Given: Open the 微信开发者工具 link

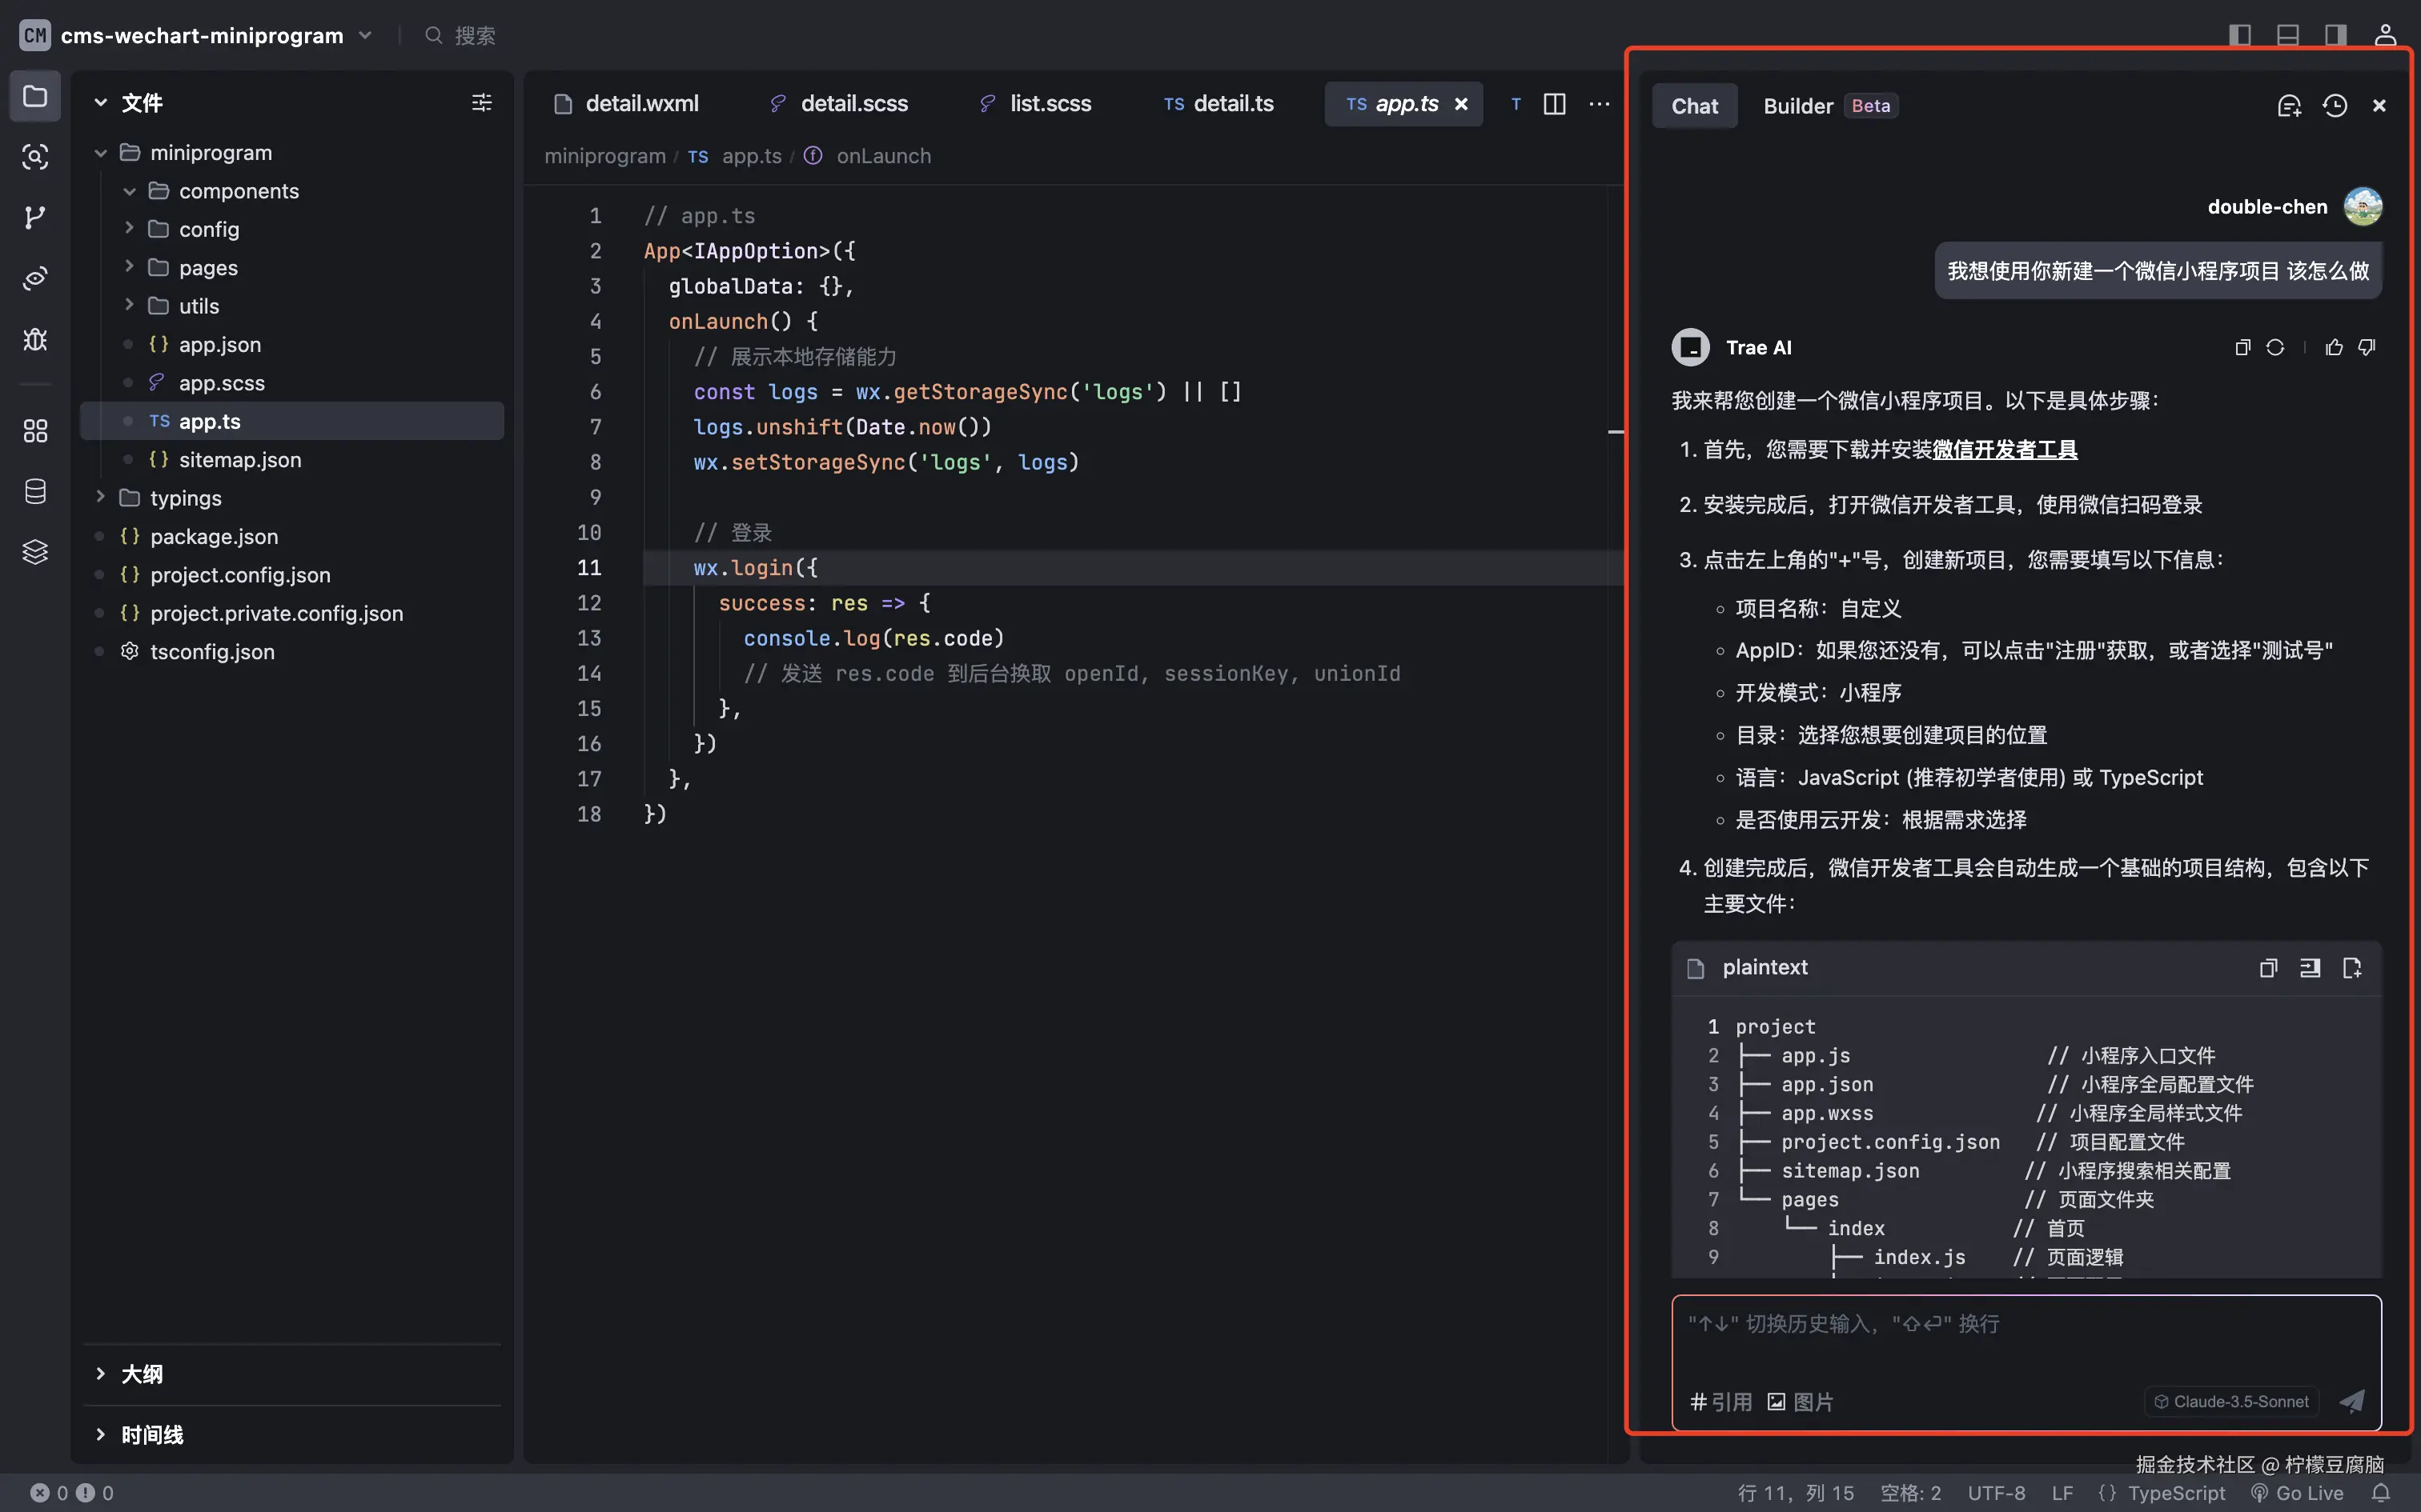Looking at the screenshot, I should click(x=2005, y=450).
